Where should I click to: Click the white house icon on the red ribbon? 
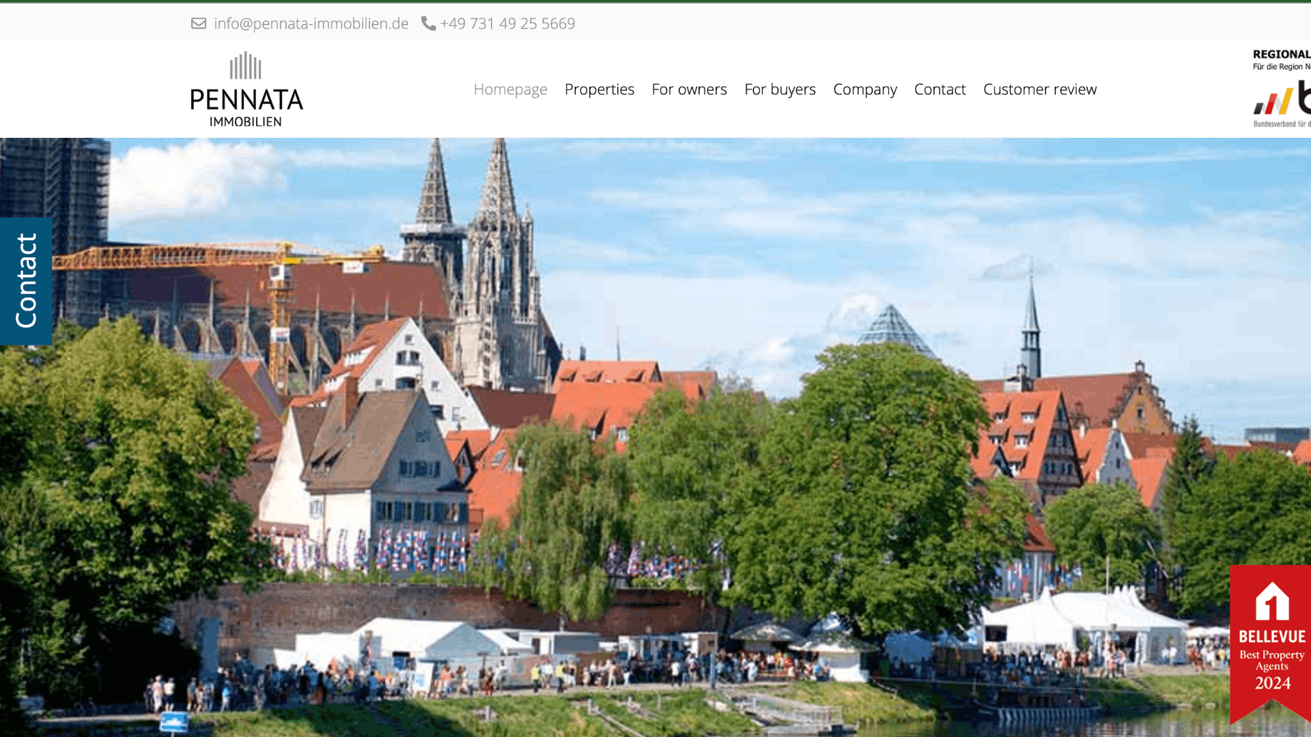1271,601
